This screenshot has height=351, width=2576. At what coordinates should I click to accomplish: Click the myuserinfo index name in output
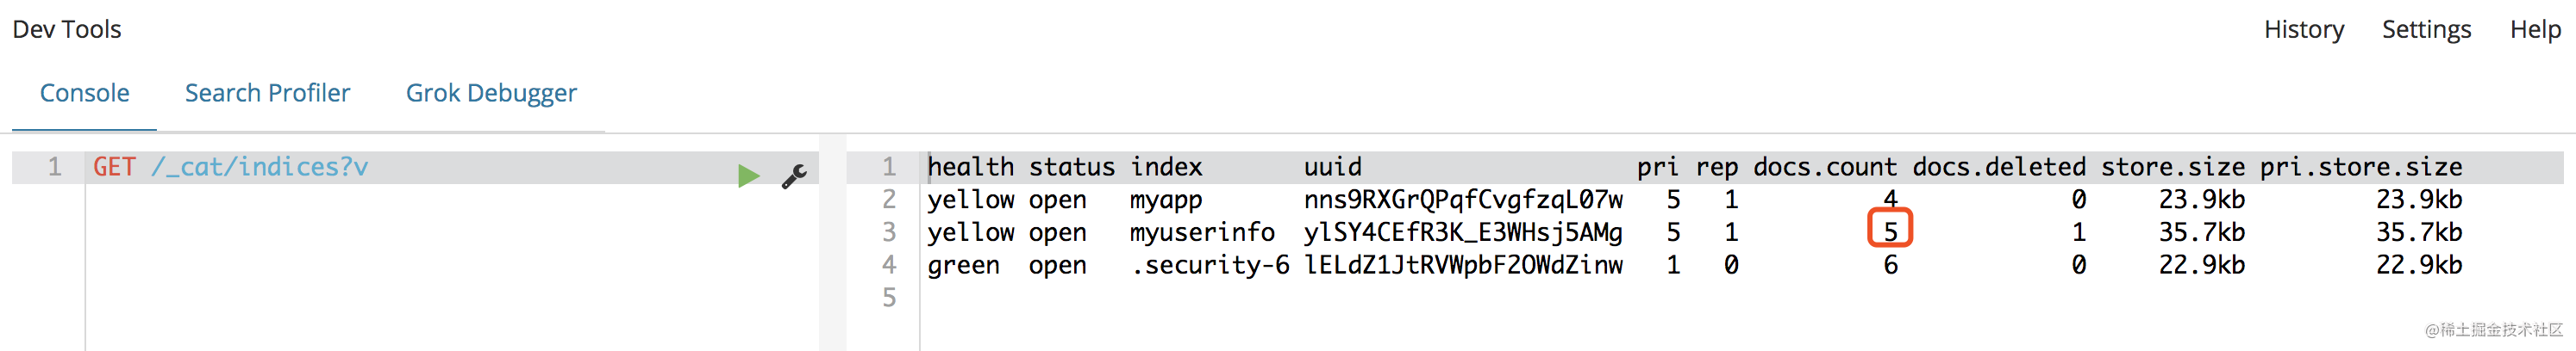click(x=1202, y=232)
